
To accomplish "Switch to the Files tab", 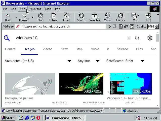I will (x=139, y=49).
